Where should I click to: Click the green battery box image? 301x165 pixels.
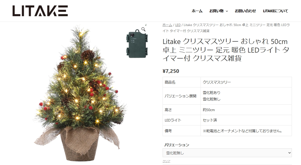[x=137, y=43]
